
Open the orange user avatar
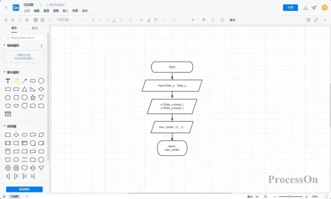pos(324,8)
